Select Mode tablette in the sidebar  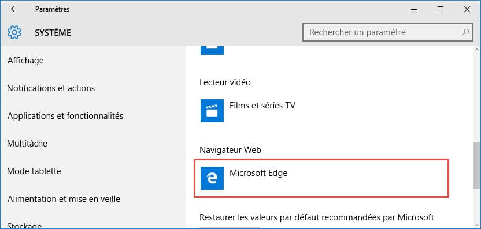[x=34, y=171]
